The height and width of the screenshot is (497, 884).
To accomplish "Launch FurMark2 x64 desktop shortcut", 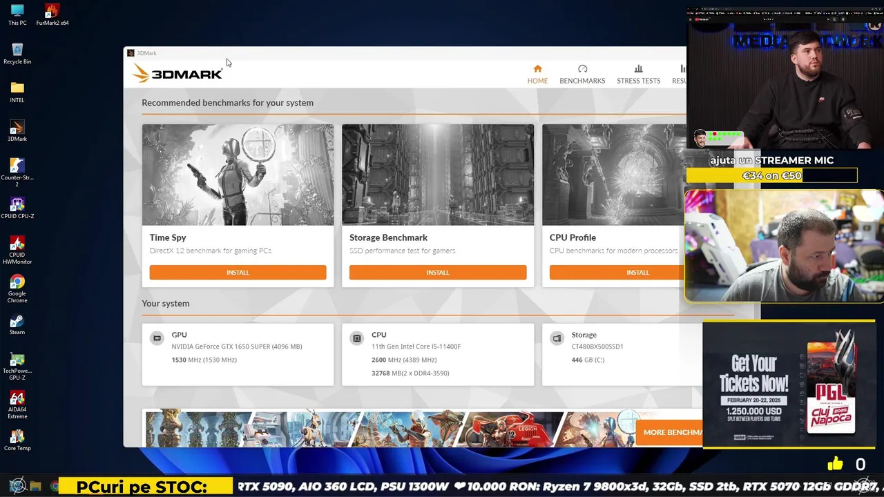I will pos(52,15).
